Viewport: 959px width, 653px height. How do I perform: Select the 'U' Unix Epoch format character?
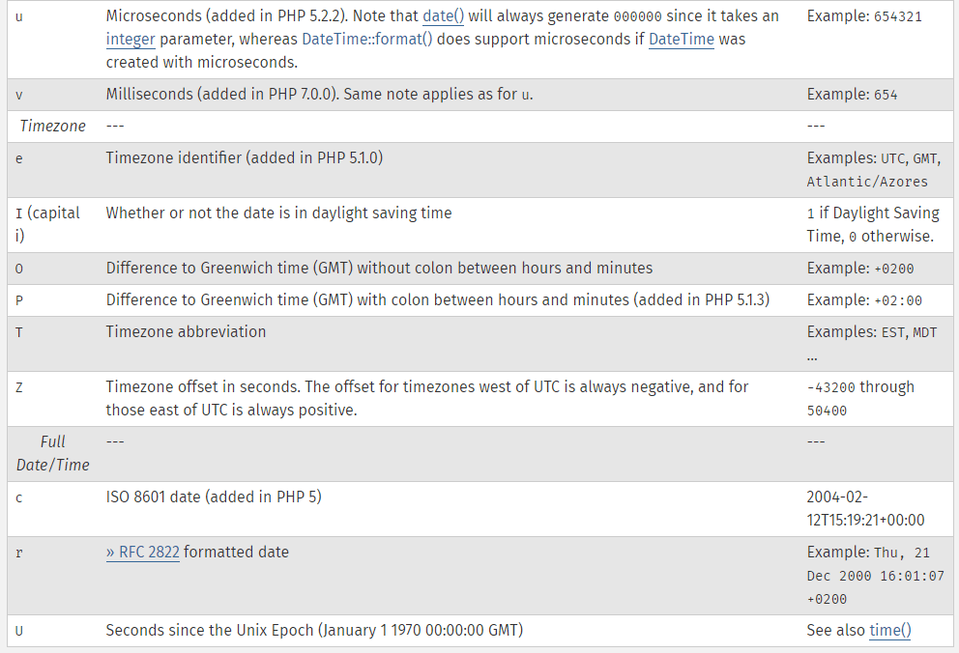point(19,631)
